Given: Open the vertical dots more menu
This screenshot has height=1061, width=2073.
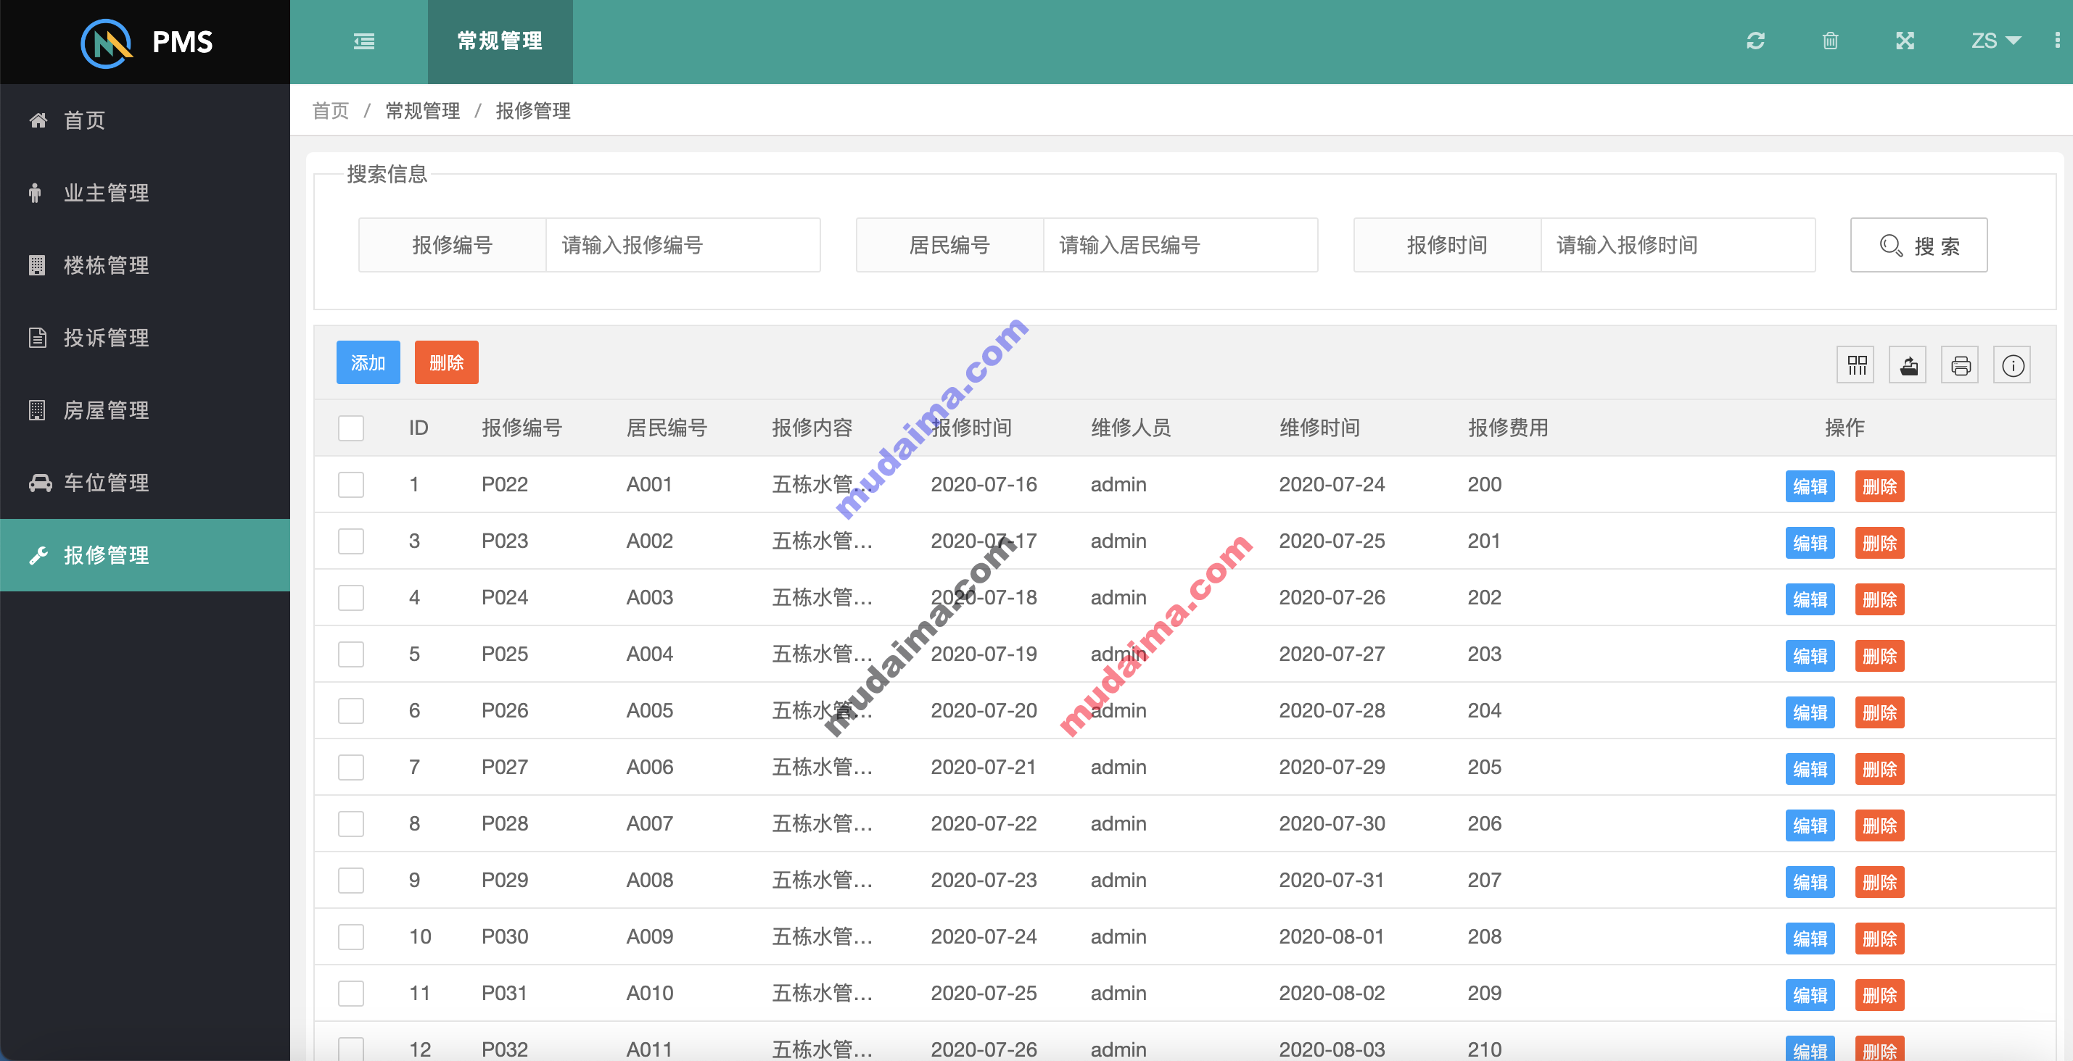Looking at the screenshot, I should pyautogui.click(x=2057, y=41).
